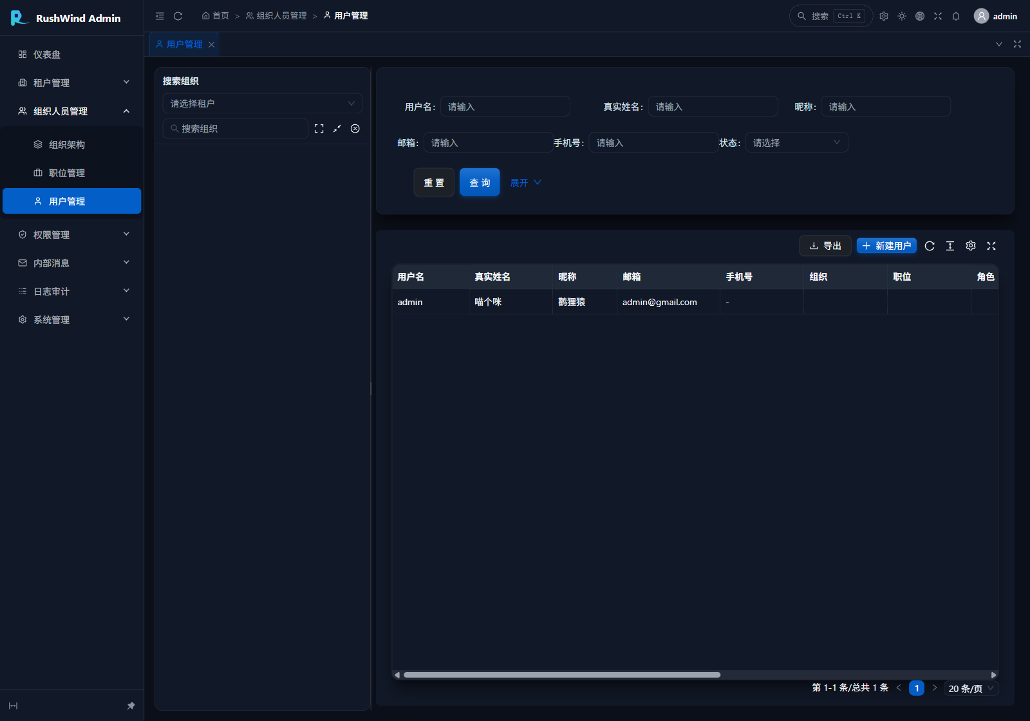Expand the 系统管理 menu
Screen dimensions: 1030x721
pyautogui.click(x=72, y=319)
